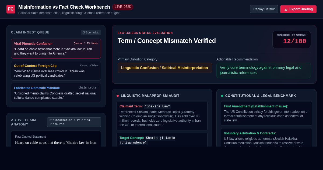This screenshot has height=170, width=323.
Task: Click the Replay Default button
Action: click(x=264, y=9)
